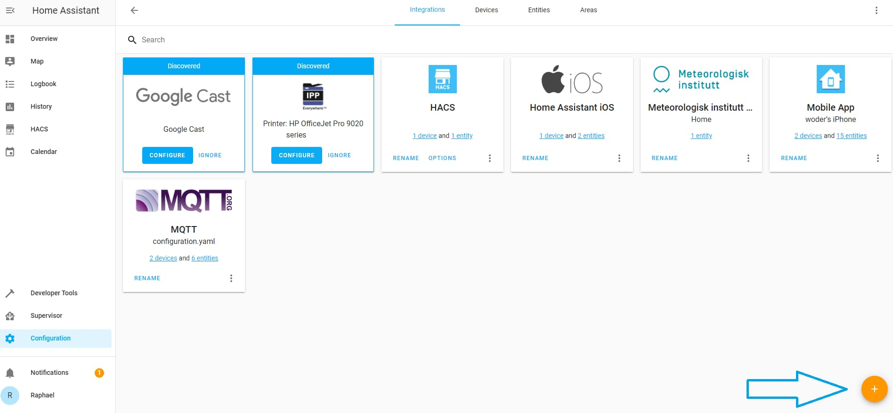Screen dimensions: 893x413
Task: Open iOS 1 device link
Action: 552,136
